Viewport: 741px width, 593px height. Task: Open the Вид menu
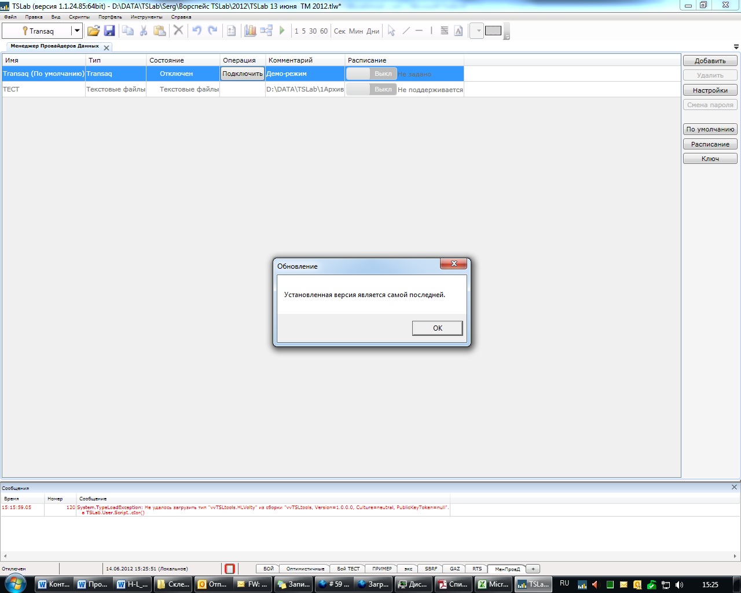coord(56,17)
